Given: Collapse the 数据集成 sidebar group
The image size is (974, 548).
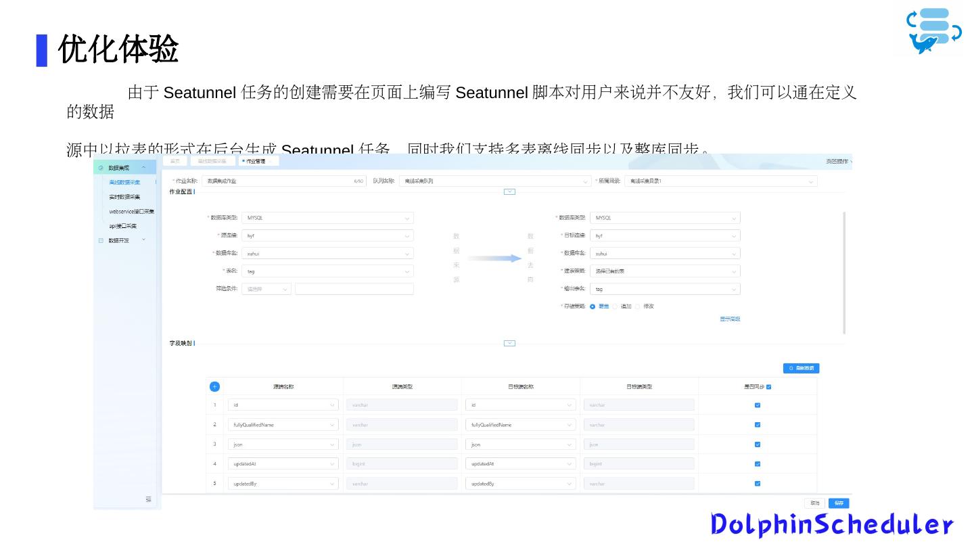Looking at the screenshot, I should pos(143,168).
